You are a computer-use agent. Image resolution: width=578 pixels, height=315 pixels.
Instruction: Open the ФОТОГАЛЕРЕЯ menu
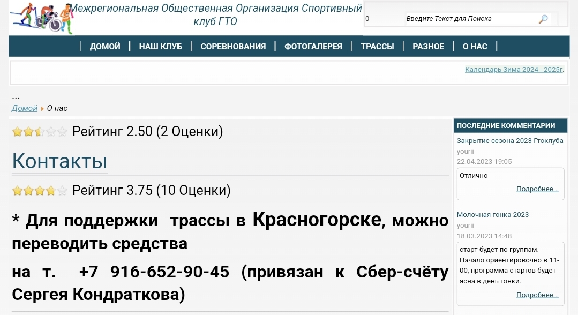point(313,47)
